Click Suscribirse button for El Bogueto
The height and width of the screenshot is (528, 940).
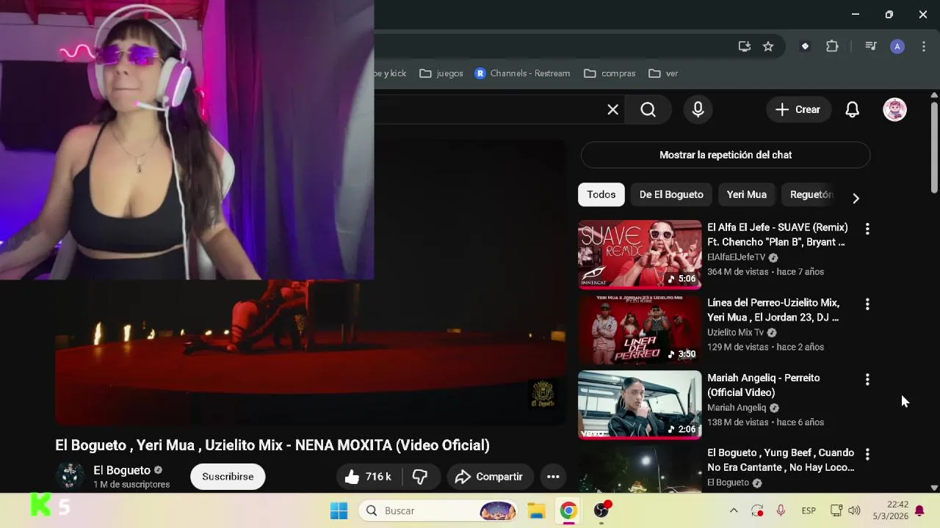click(228, 477)
